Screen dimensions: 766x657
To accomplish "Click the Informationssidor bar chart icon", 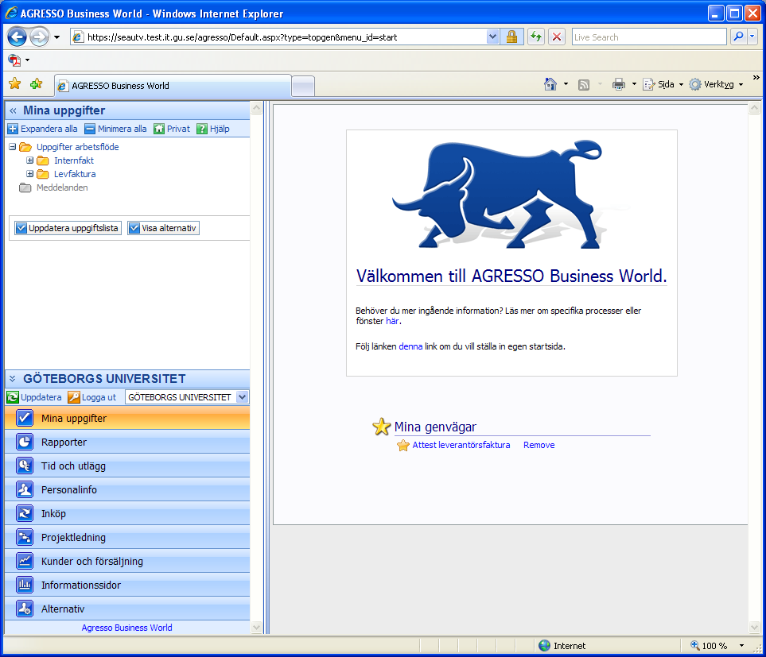I will 25,585.
